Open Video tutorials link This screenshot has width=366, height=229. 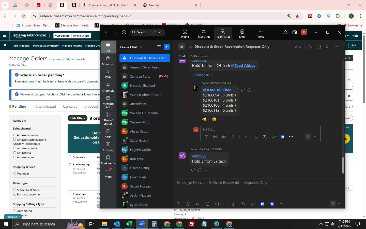click(x=76, y=59)
